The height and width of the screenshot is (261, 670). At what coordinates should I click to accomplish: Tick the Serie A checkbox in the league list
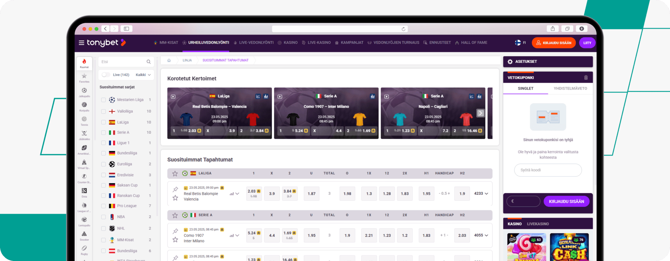point(103,133)
